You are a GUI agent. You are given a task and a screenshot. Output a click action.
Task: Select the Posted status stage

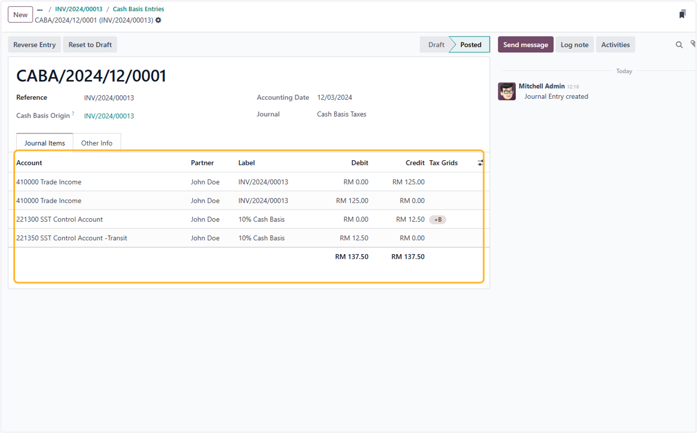pos(470,45)
